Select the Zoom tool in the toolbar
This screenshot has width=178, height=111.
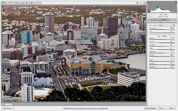coord(3,3)
